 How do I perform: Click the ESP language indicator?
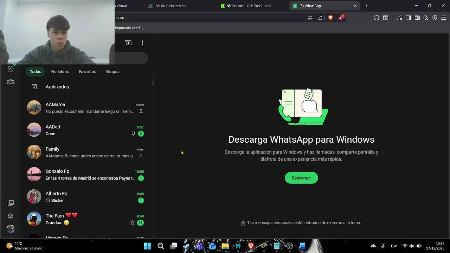coord(394,246)
